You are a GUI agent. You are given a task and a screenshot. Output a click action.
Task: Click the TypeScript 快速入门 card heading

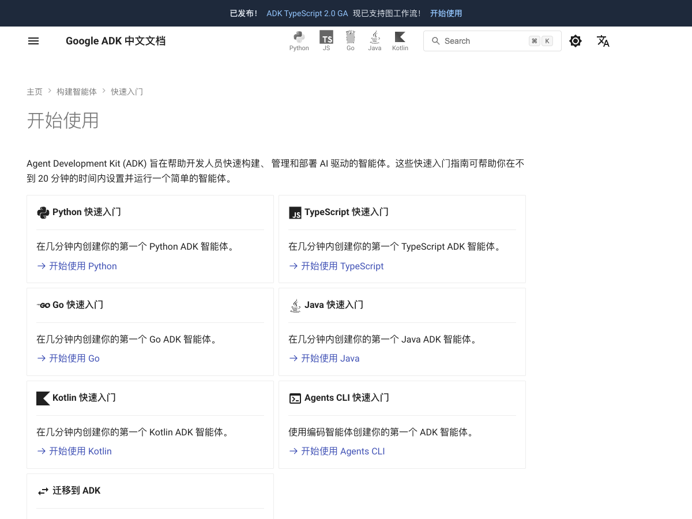pyautogui.click(x=347, y=212)
